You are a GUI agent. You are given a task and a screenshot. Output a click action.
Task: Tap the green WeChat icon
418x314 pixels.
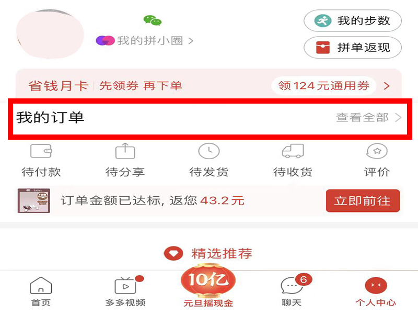[153, 20]
